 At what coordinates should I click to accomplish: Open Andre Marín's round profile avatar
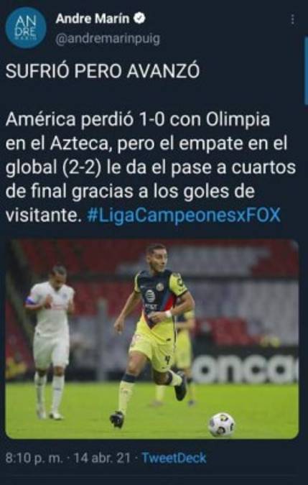tap(26, 28)
